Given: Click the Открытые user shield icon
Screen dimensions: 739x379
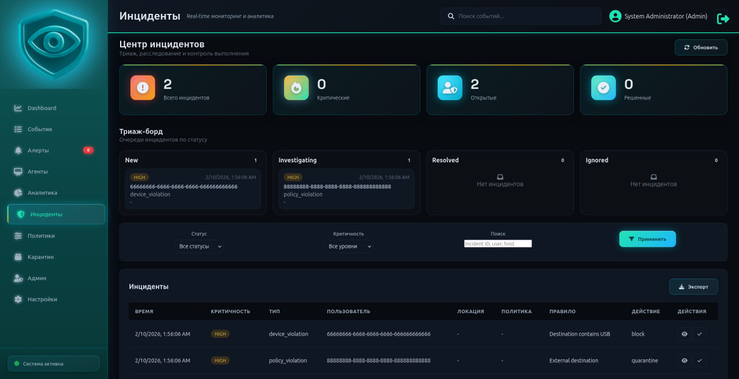Looking at the screenshot, I should 450,88.
